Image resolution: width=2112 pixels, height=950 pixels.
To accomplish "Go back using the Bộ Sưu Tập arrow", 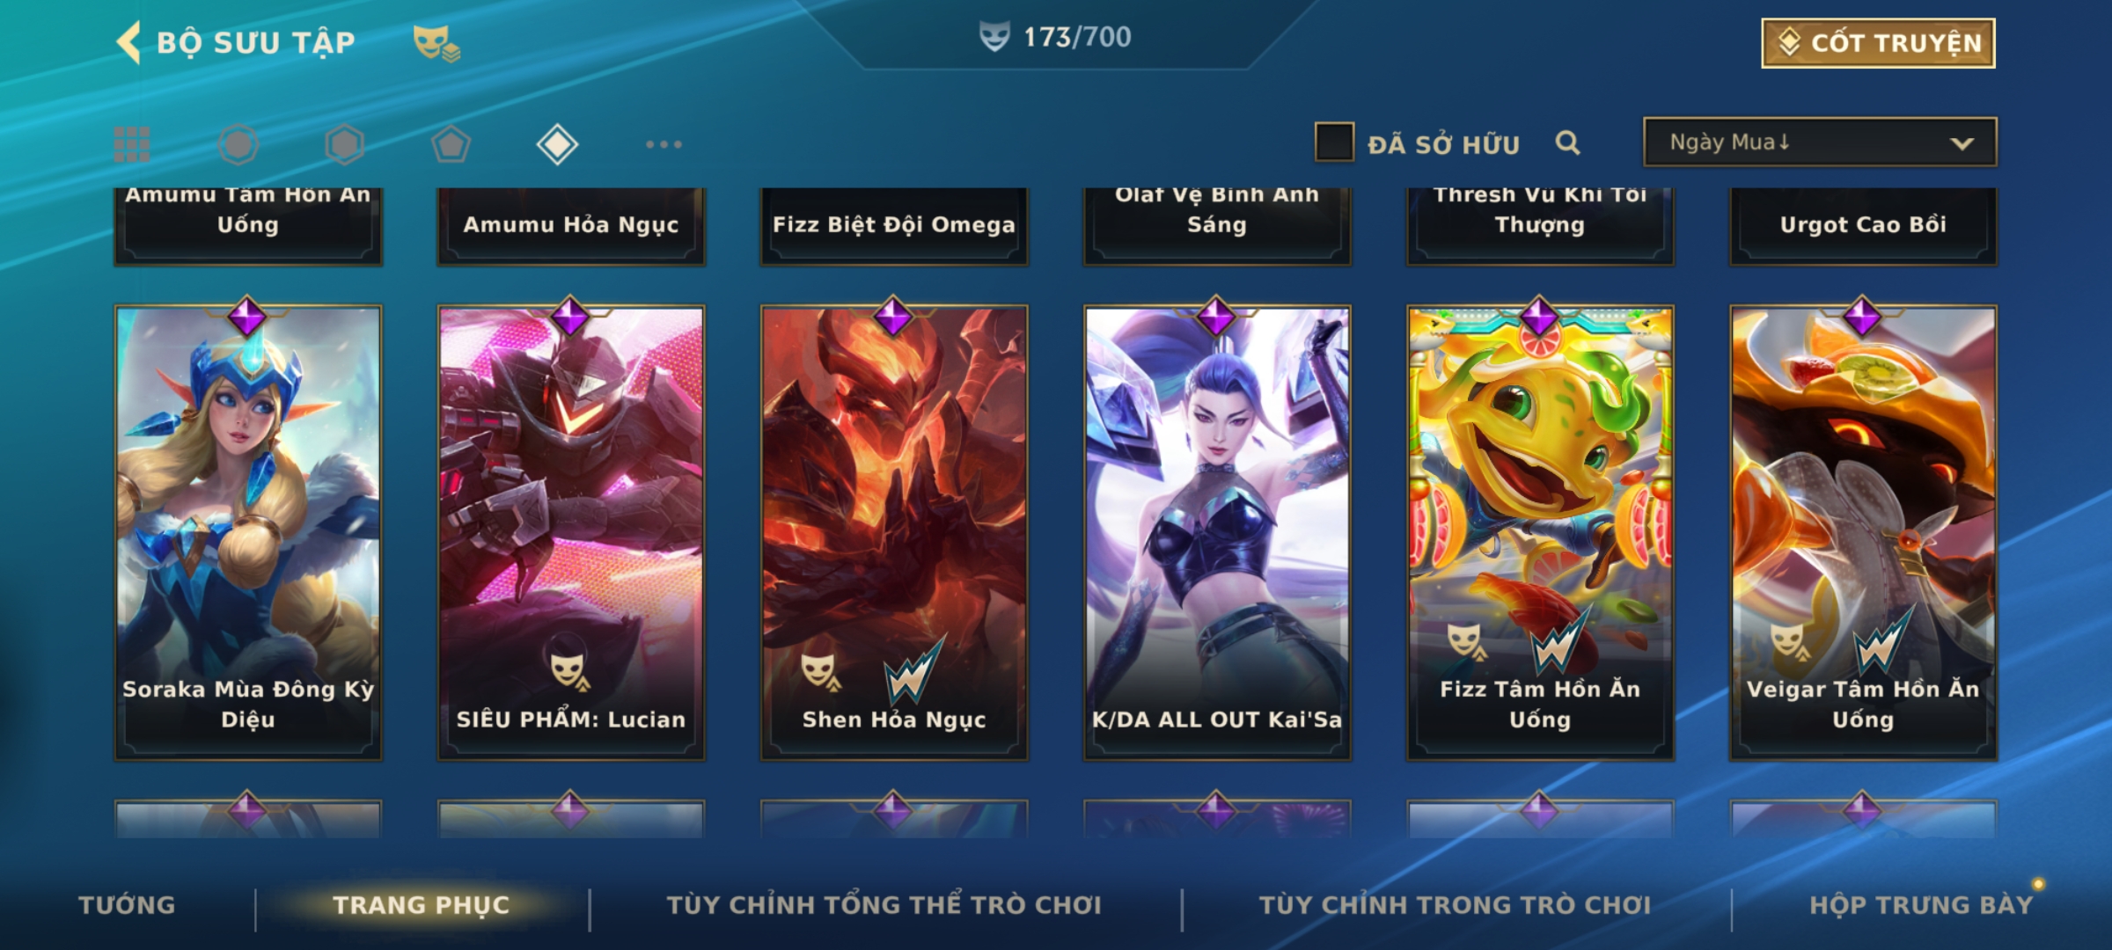I will tap(128, 42).
